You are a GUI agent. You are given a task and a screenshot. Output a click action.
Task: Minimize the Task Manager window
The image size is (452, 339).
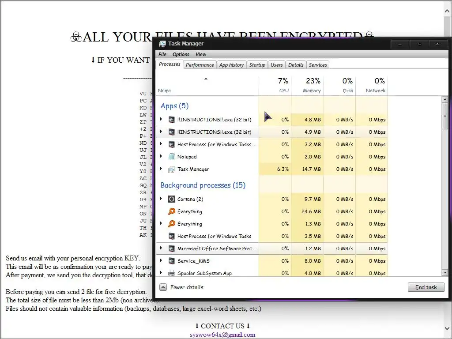[400, 44]
